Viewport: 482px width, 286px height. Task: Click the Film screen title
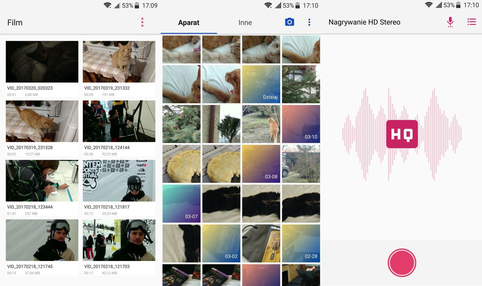[15, 23]
